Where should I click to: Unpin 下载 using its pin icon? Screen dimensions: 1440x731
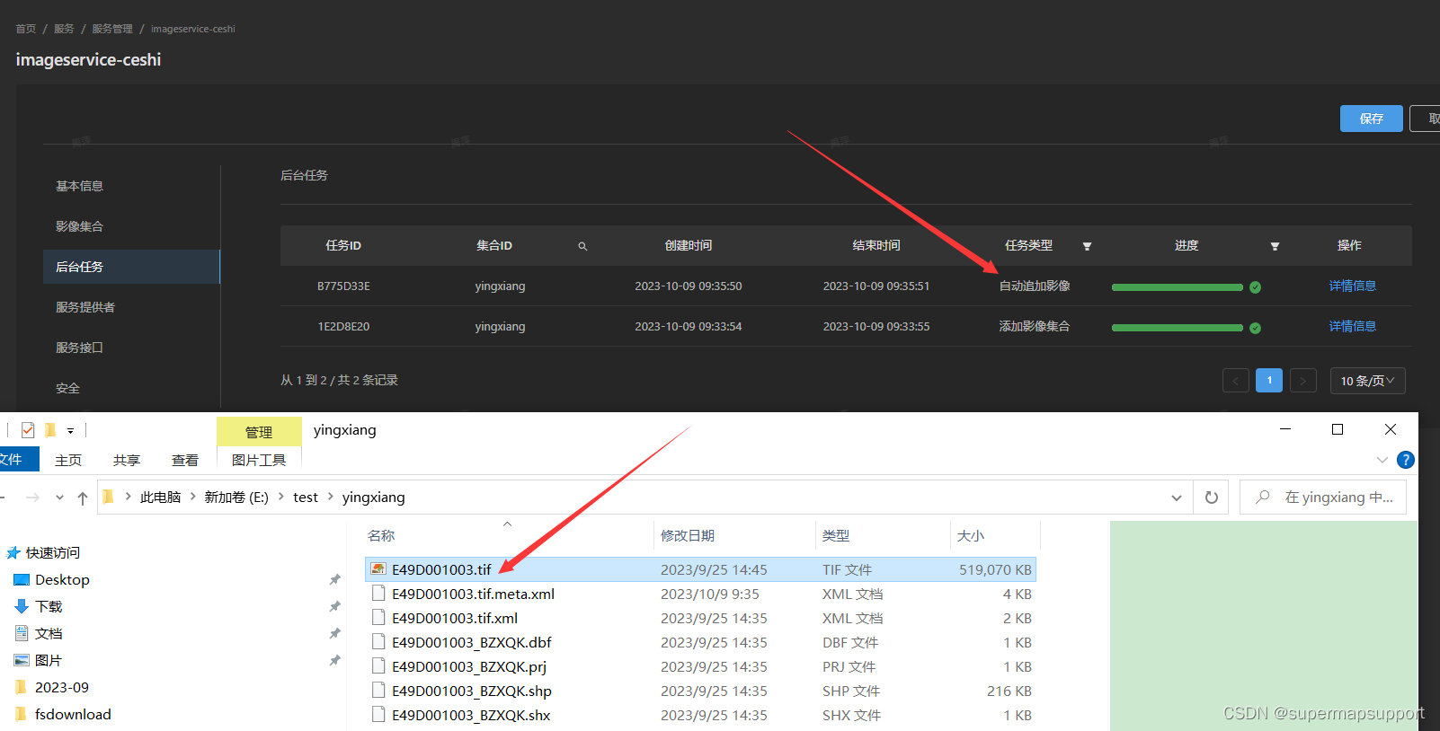click(x=335, y=607)
